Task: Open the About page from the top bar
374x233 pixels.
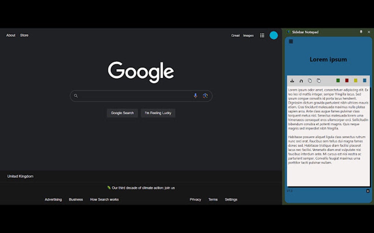Action: click(x=10, y=35)
